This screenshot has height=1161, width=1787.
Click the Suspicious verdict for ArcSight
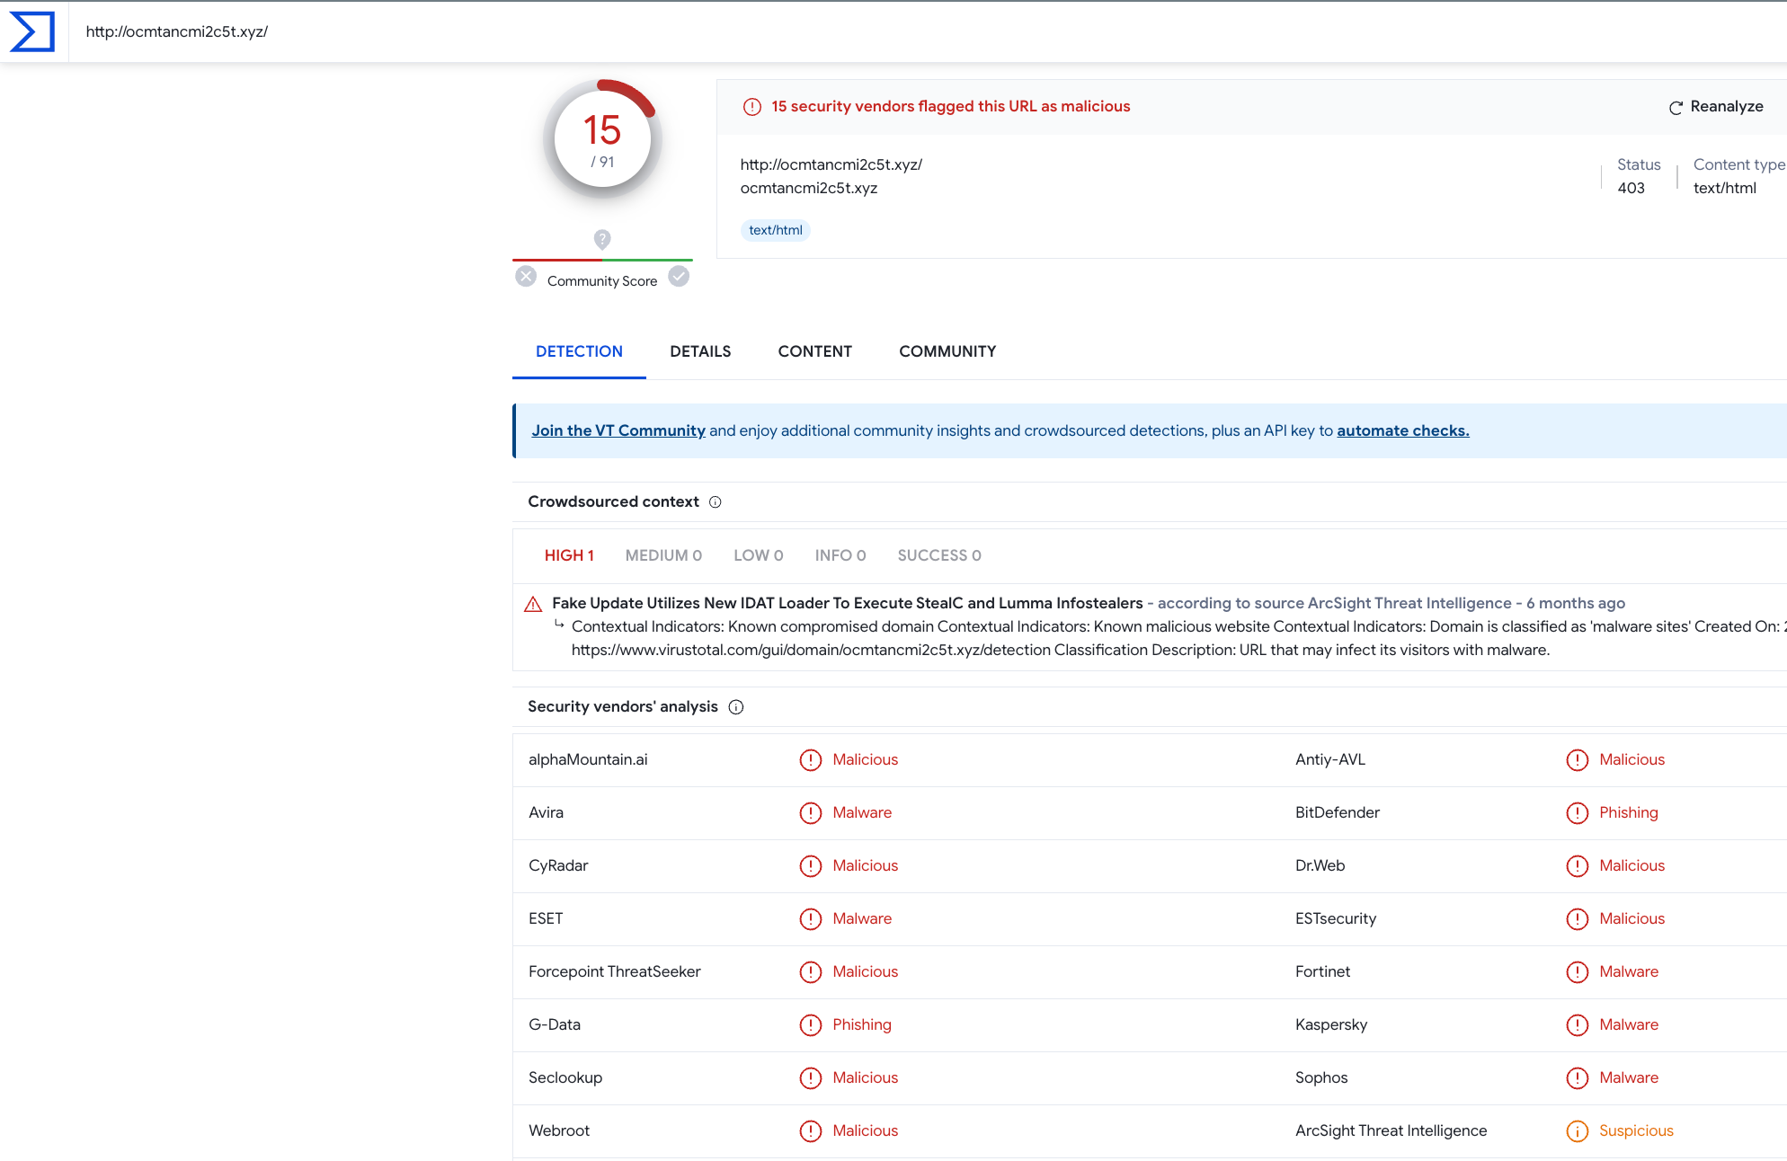pyautogui.click(x=1636, y=1130)
